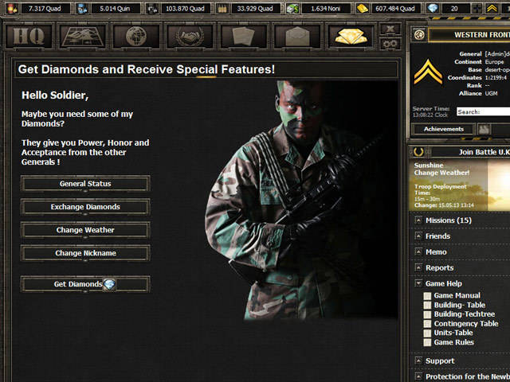Screen dimensions: 510x382
Task: Expand the Friends section
Action: 437,236
